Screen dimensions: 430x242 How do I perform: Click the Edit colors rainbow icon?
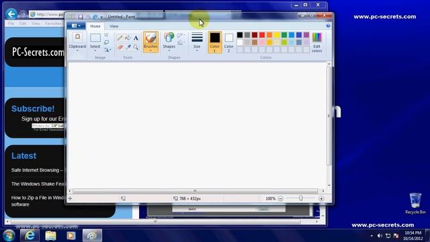pos(316,38)
